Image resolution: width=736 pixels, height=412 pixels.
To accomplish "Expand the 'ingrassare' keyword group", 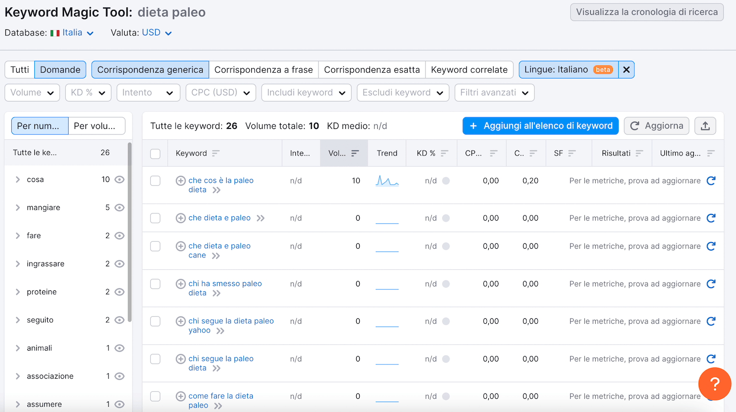I will point(18,264).
